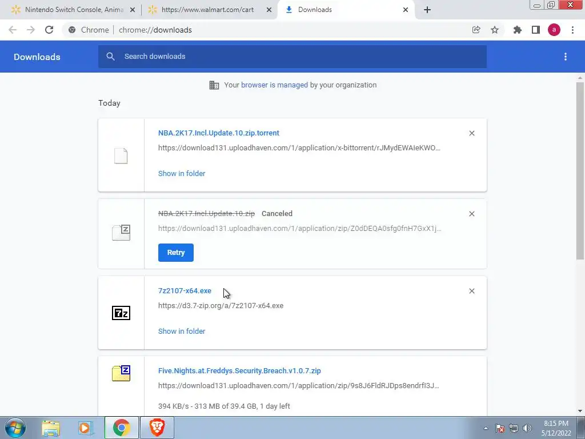The width and height of the screenshot is (585, 439).
Task: Click the 'Today' date heading
Action: (109, 103)
